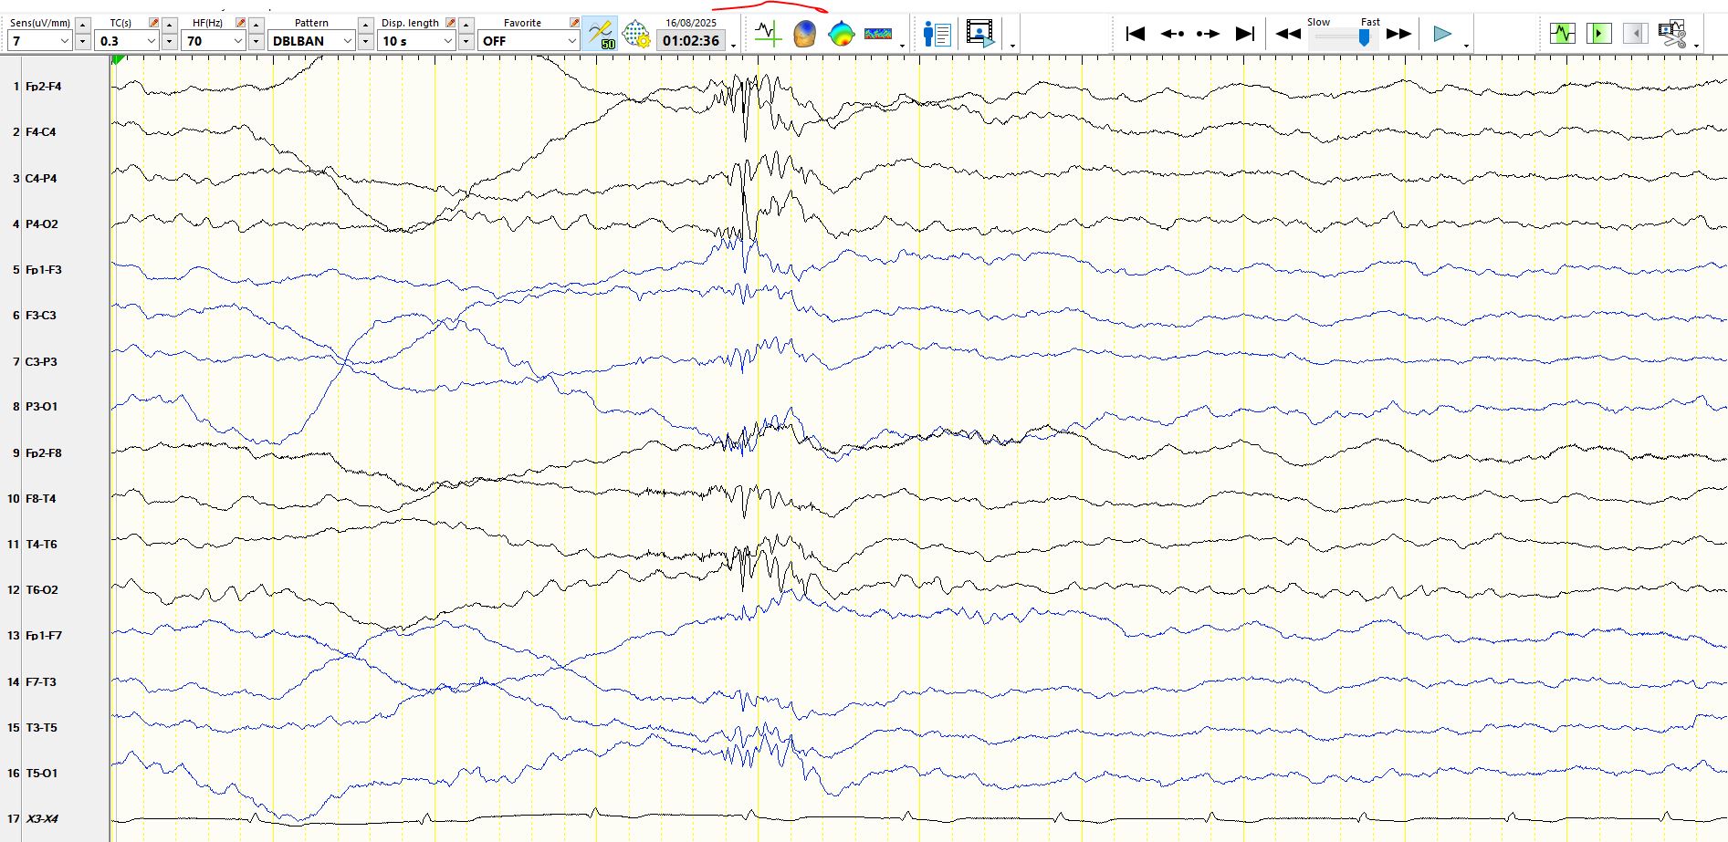
Task: Decrease sensitivity with the down stepper
Action: tap(82, 41)
